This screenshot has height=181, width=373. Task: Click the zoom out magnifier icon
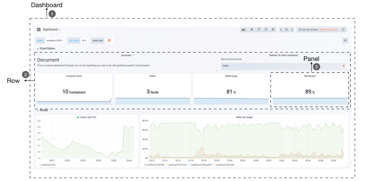pos(286,30)
